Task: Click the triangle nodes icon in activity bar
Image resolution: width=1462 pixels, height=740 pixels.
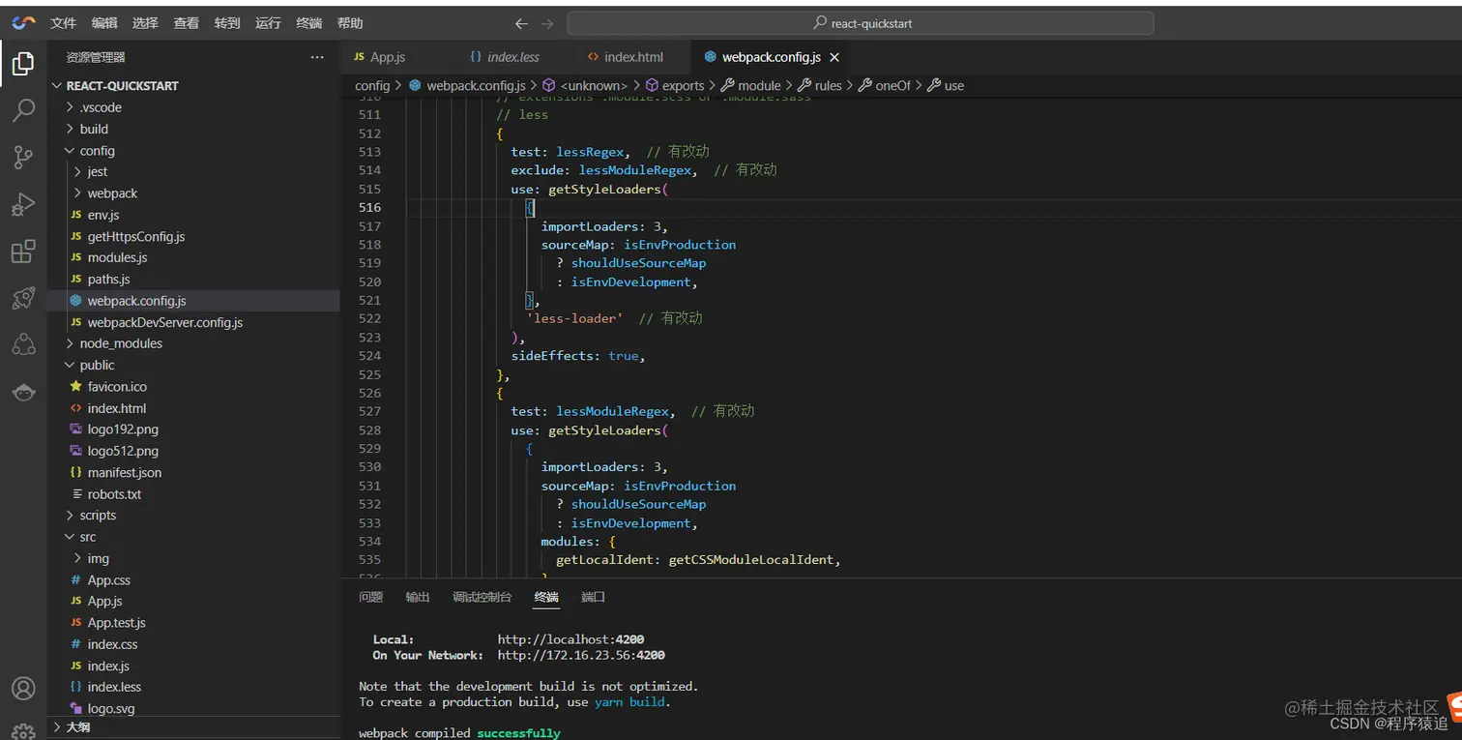Action: [23, 344]
